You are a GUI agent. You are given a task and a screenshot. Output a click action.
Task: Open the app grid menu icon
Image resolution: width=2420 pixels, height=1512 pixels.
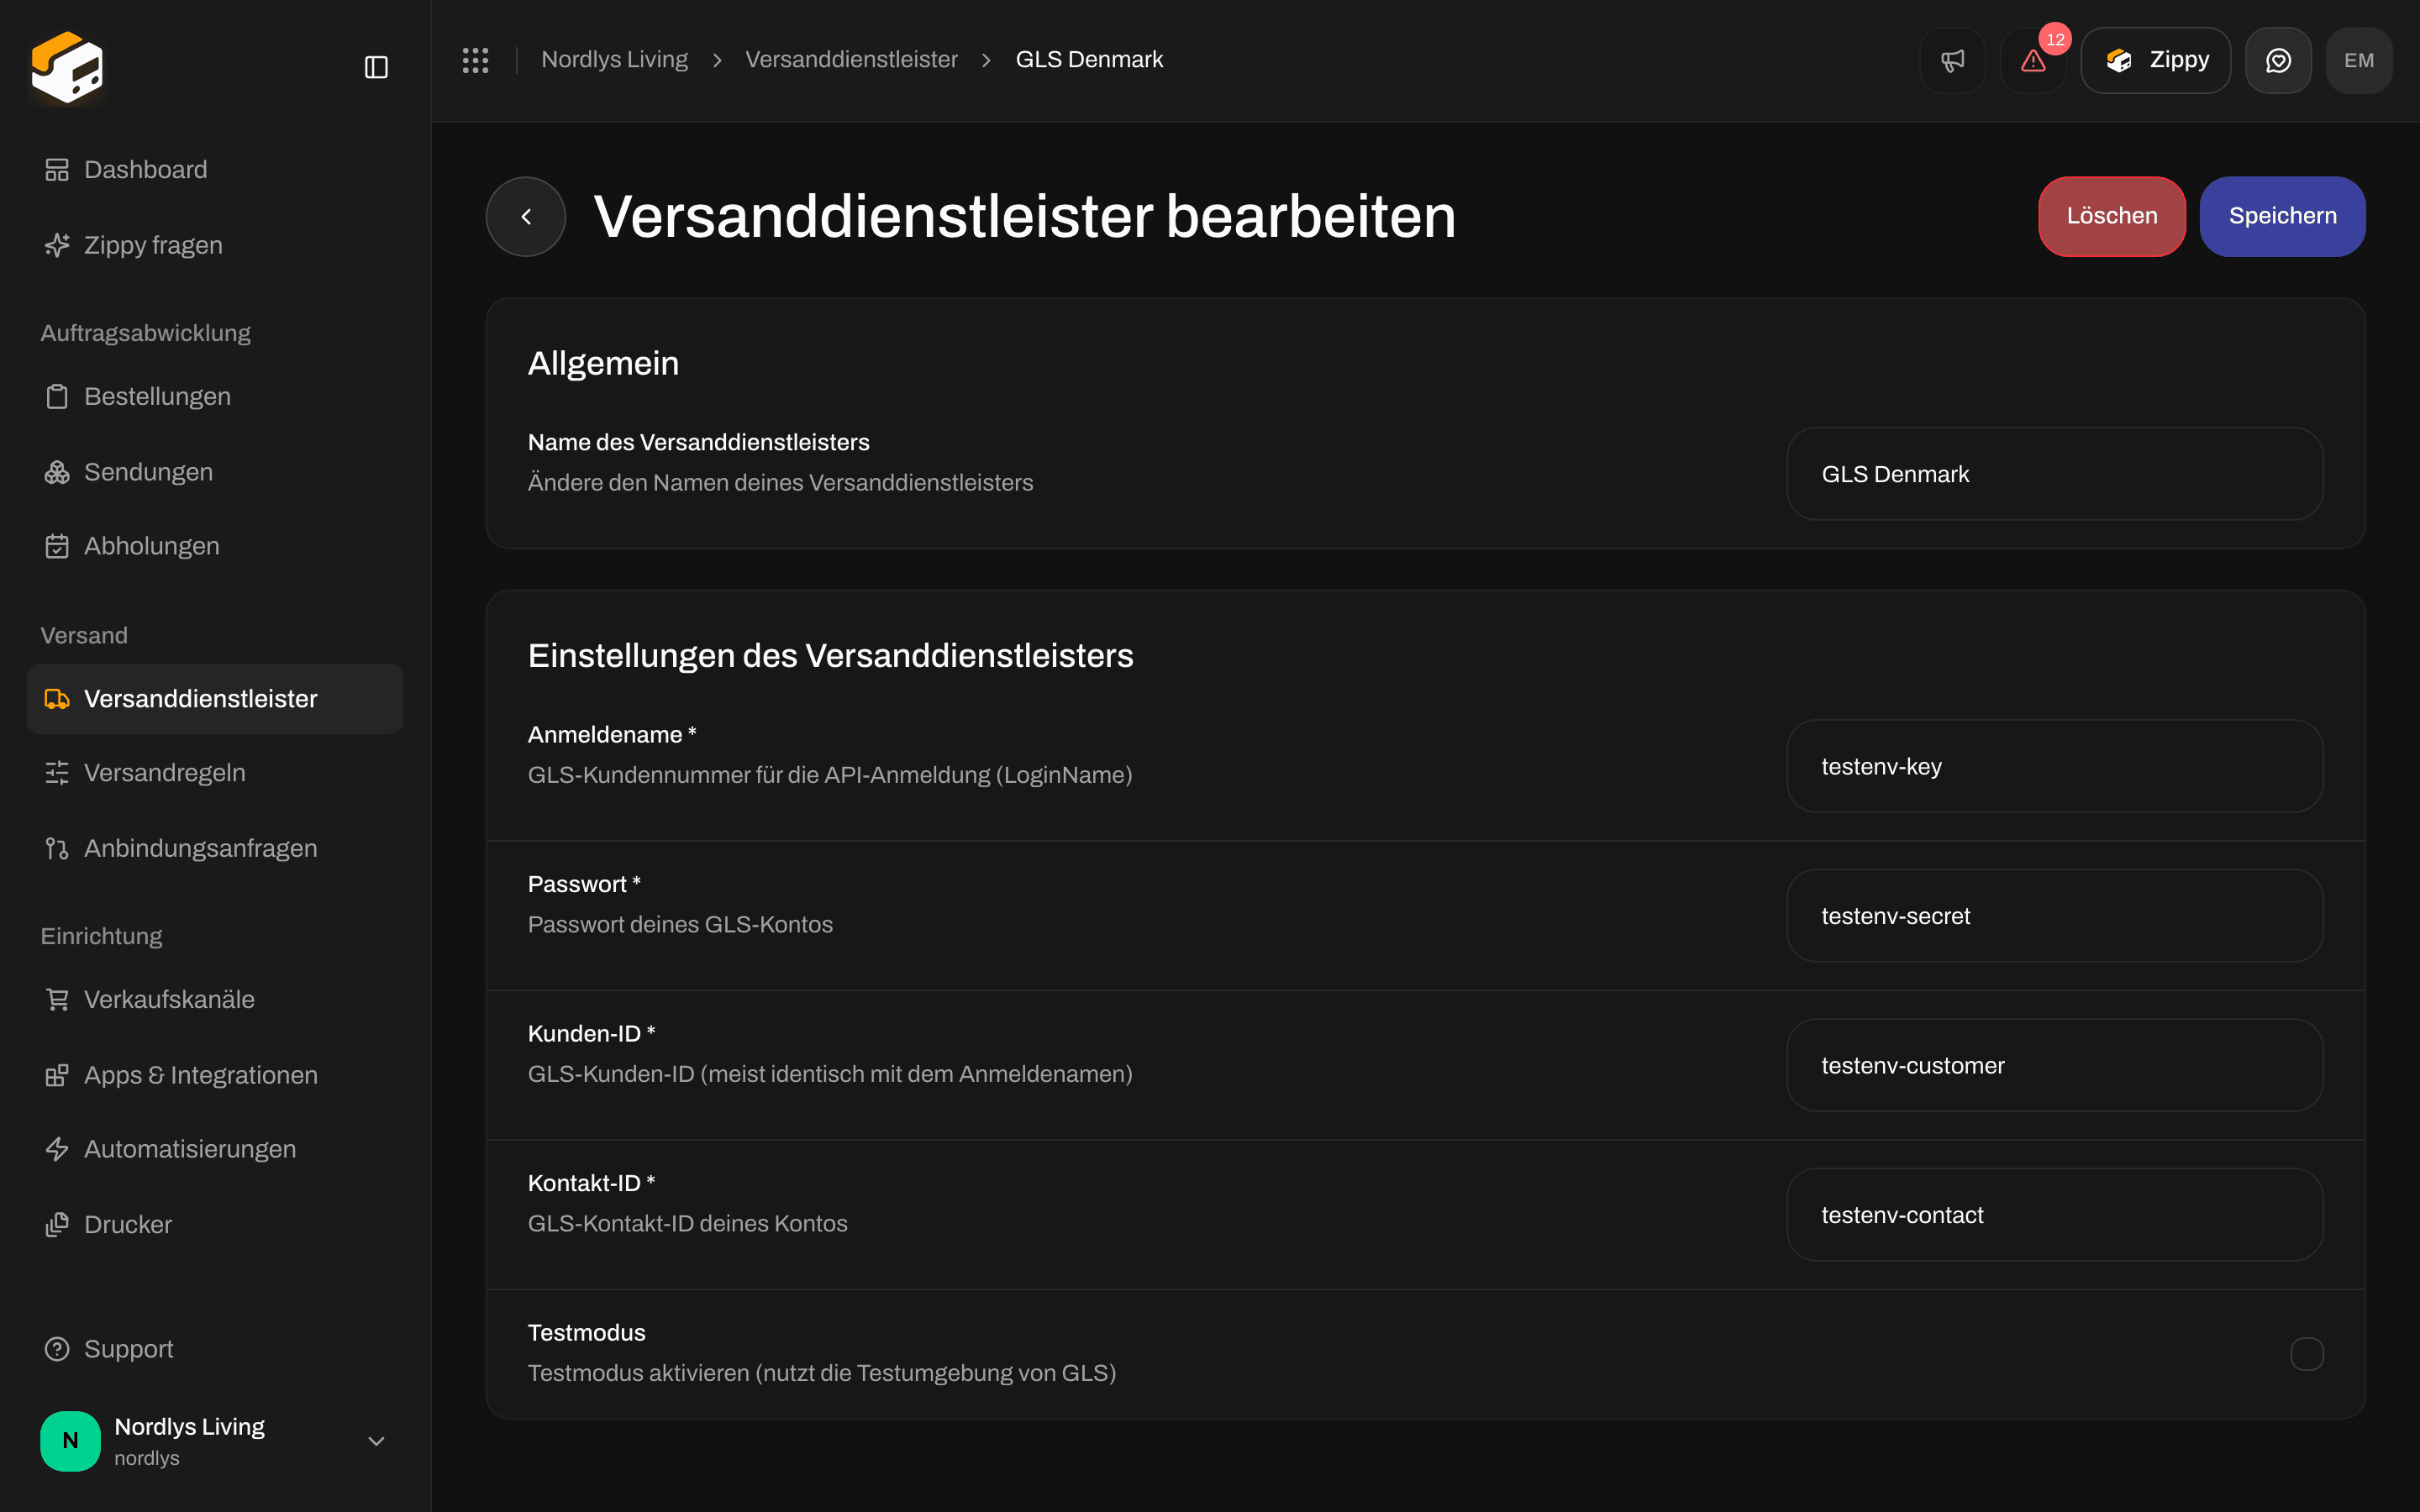click(x=475, y=60)
